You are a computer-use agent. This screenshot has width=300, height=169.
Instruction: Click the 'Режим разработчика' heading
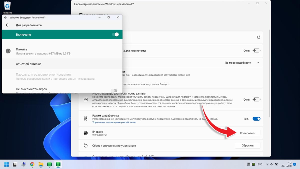click(x=106, y=116)
